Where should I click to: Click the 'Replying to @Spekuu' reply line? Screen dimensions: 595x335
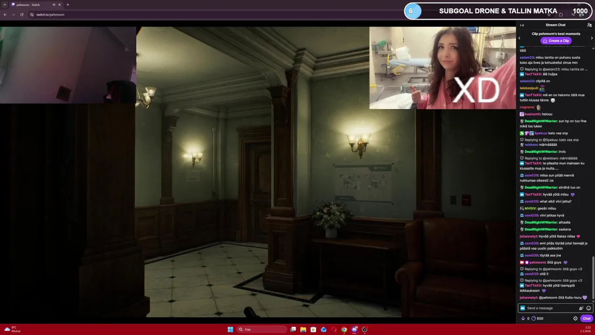(x=551, y=140)
